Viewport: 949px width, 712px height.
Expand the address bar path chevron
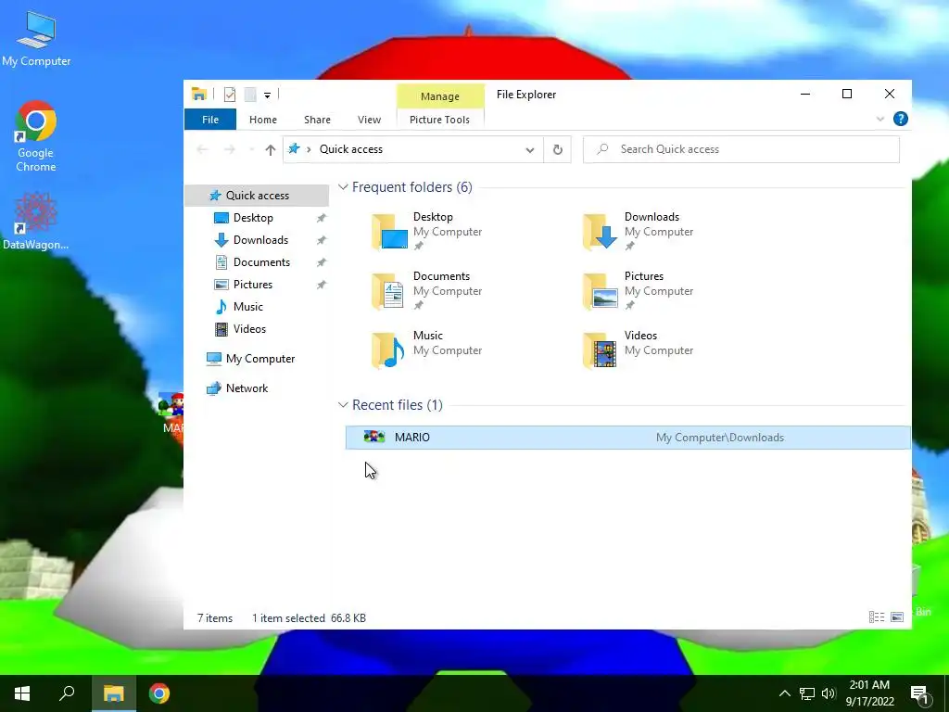point(309,149)
